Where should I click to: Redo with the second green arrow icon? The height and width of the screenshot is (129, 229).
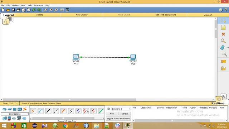click(x=39, y=10)
